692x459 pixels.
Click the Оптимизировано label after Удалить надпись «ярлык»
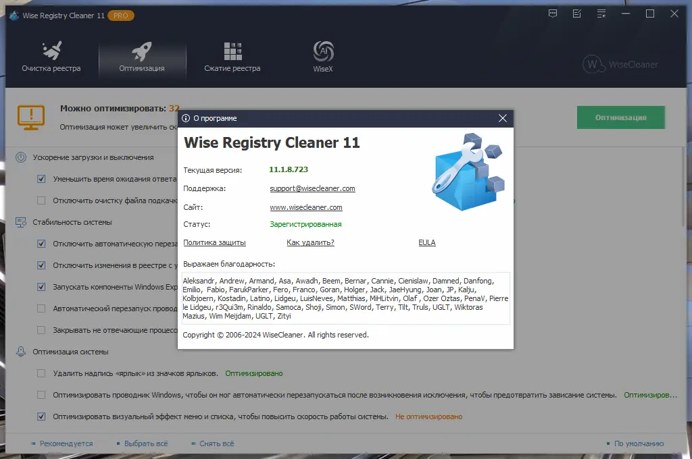click(254, 373)
